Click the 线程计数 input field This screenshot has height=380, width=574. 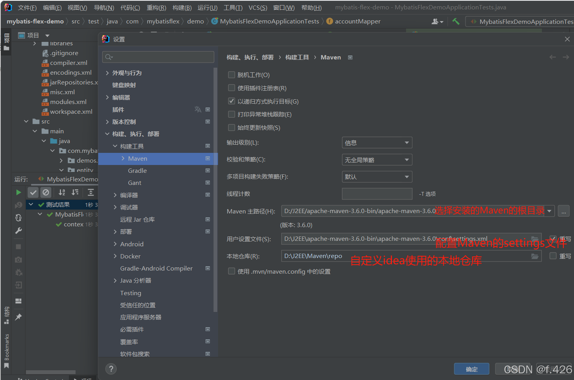pyautogui.click(x=377, y=194)
